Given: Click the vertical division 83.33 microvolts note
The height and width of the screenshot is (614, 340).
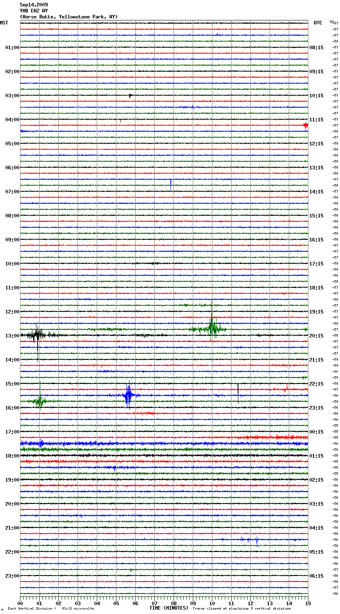Looking at the screenshot, I should (51, 608).
